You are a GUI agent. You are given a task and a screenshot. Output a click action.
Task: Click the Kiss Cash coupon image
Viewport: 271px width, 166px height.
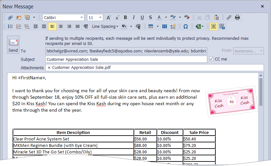tap(231, 102)
